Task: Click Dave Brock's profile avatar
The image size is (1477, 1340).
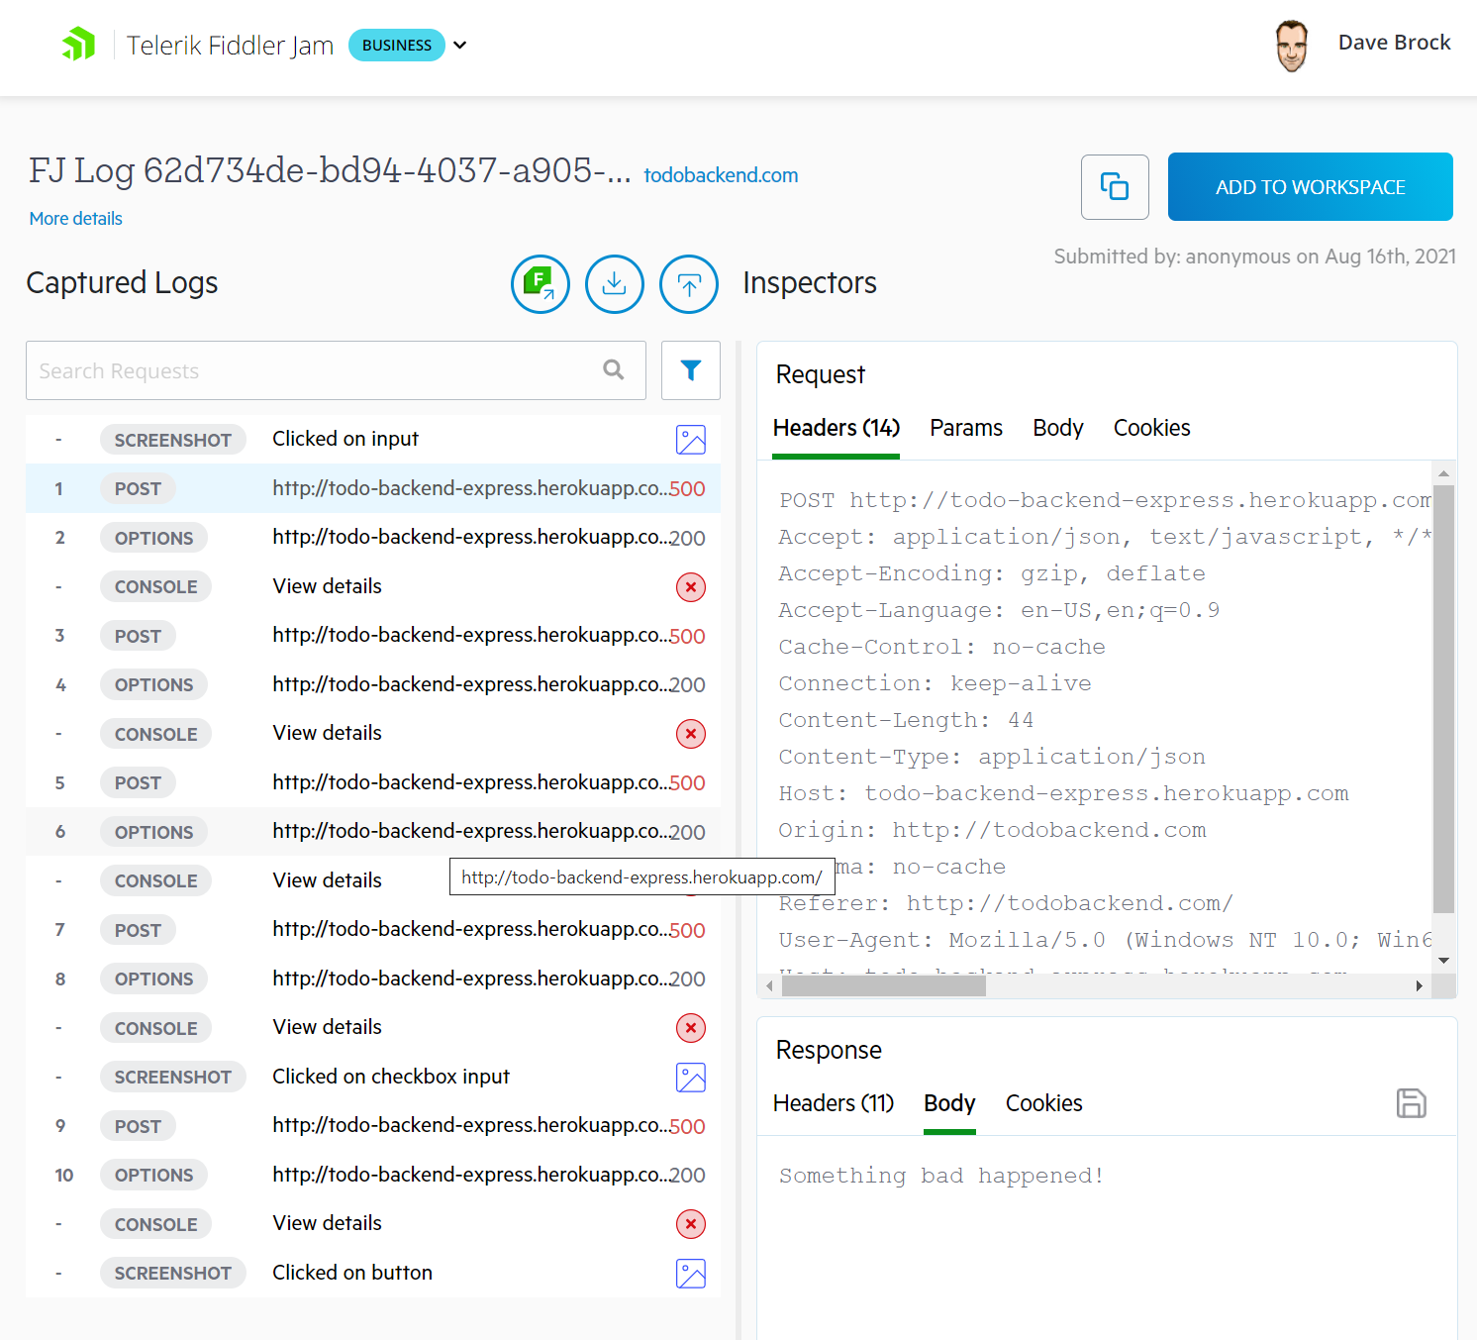Action: tap(1291, 46)
